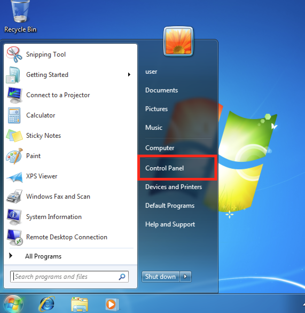
Task: Click the Shut down button
Action: point(161,276)
